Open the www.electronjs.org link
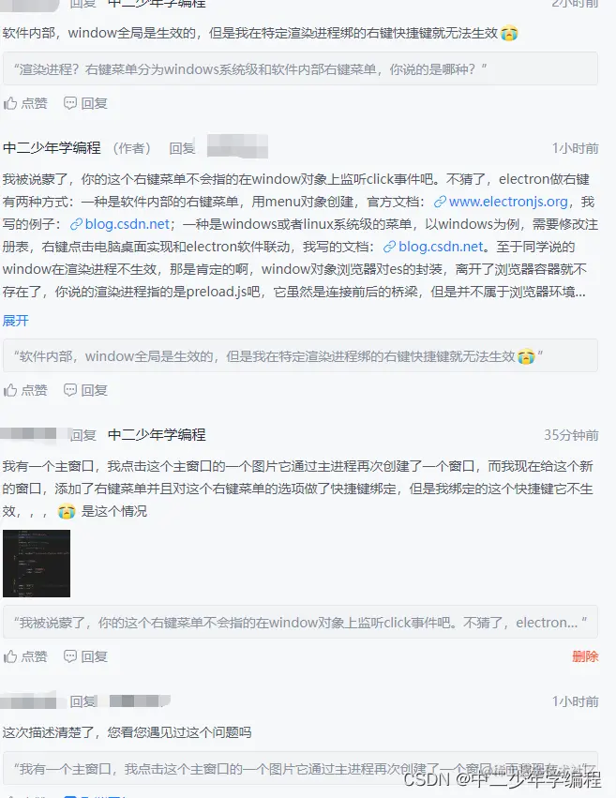This screenshot has width=616, height=798. (508, 202)
